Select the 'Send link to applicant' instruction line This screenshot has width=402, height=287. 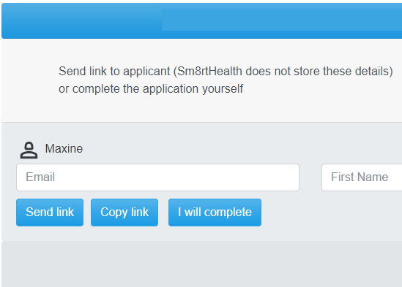coord(226,72)
